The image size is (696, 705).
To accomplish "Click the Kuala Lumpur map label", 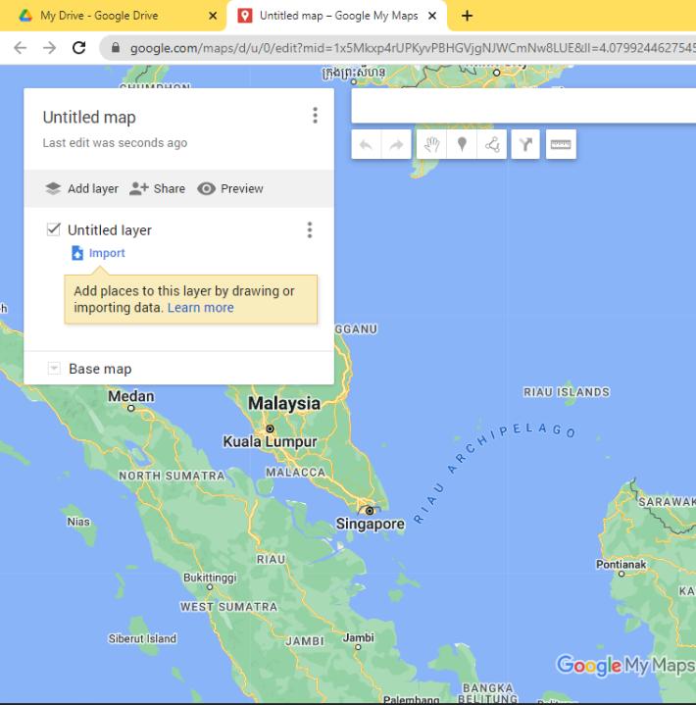I will click(271, 442).
